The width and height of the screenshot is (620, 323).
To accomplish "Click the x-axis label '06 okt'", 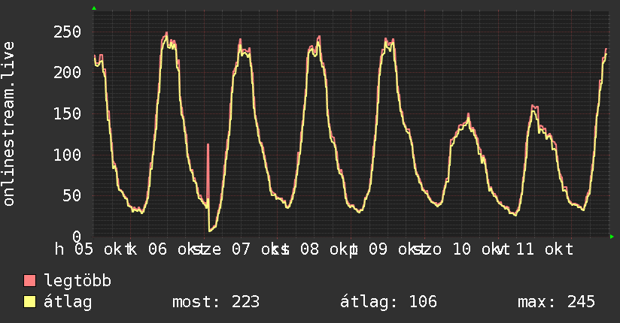I will pyautogui.click(x=177, y=249).
